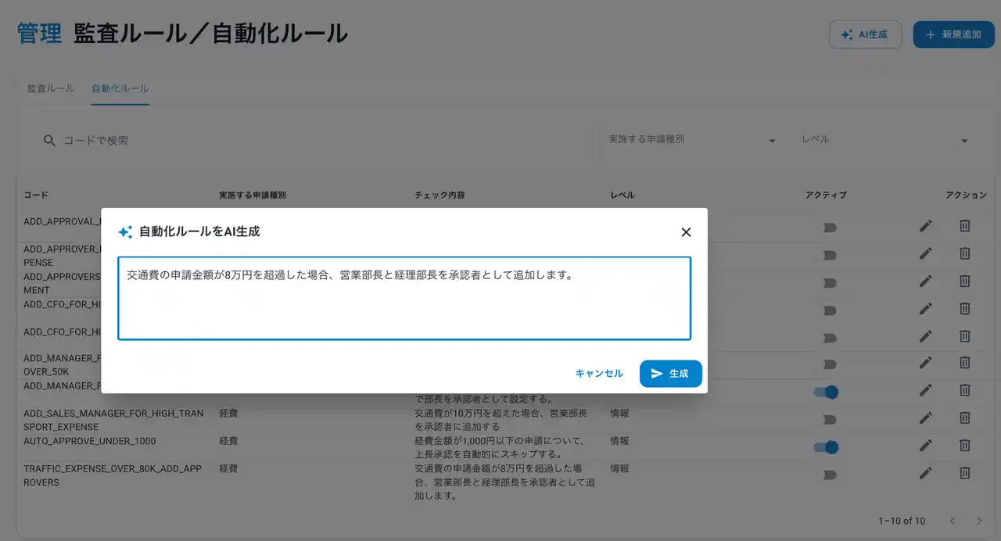Click pencil icon for ADD_SALES_MANAGER_FOR_HIGH_TRANSPORT_EXPENSE
The height and width of the screenshot is (541, 1001).
(x=926, y=417)
